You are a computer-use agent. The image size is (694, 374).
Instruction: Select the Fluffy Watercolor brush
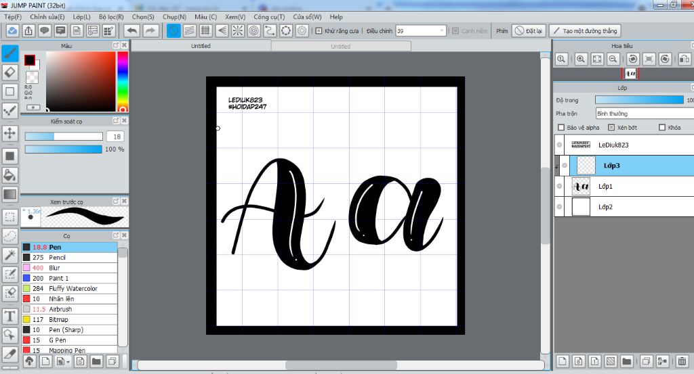[x=70, y=288]
